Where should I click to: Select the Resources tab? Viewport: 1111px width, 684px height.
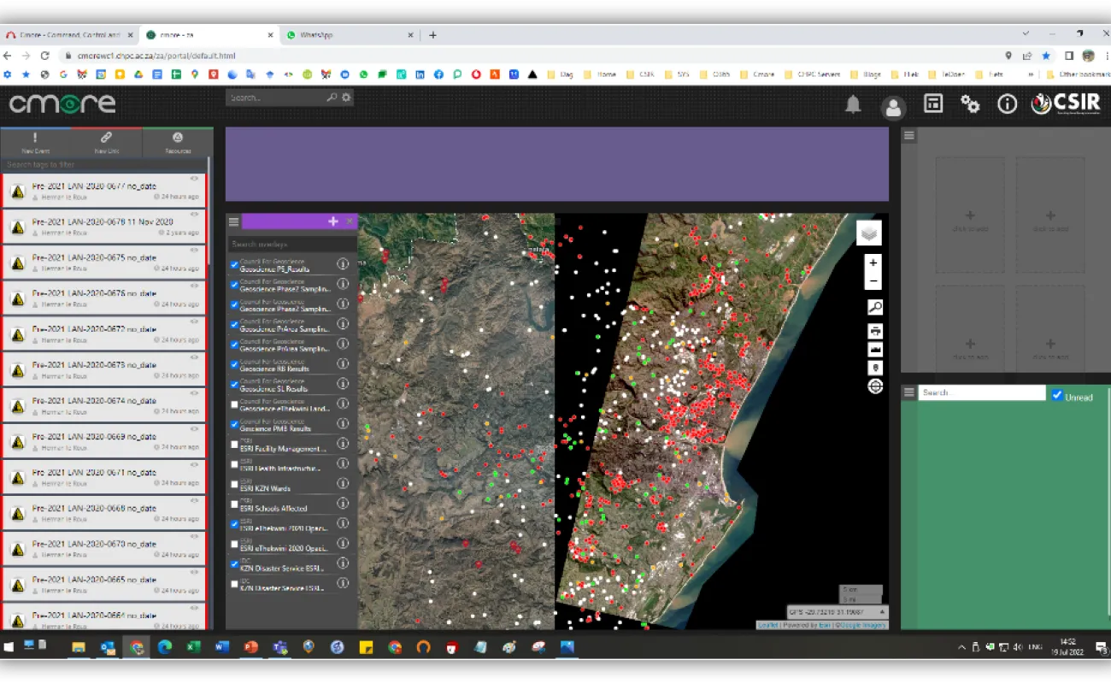(x=178, y=142)
